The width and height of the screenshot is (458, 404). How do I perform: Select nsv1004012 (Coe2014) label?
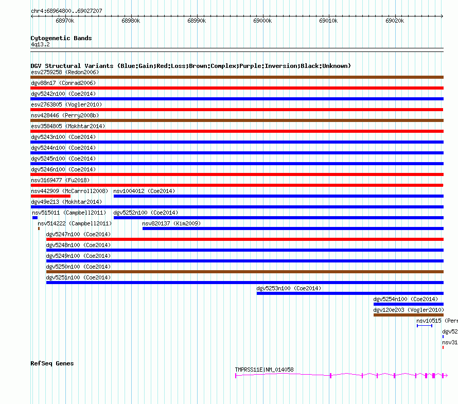pos(144,191)
